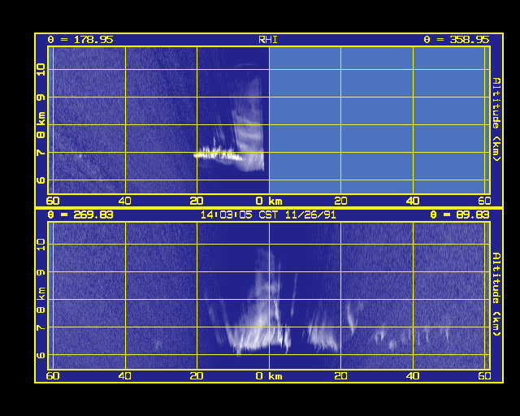Select the timestamp "14:03:05 CST 11/26/91"
This screenshot has height=416, width=520.
pyautogui.click(x=268, y=214)
